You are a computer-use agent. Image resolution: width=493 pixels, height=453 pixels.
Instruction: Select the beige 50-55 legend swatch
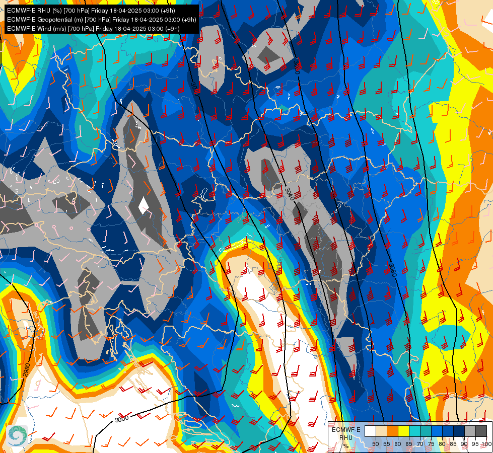(x=381, y=431)
